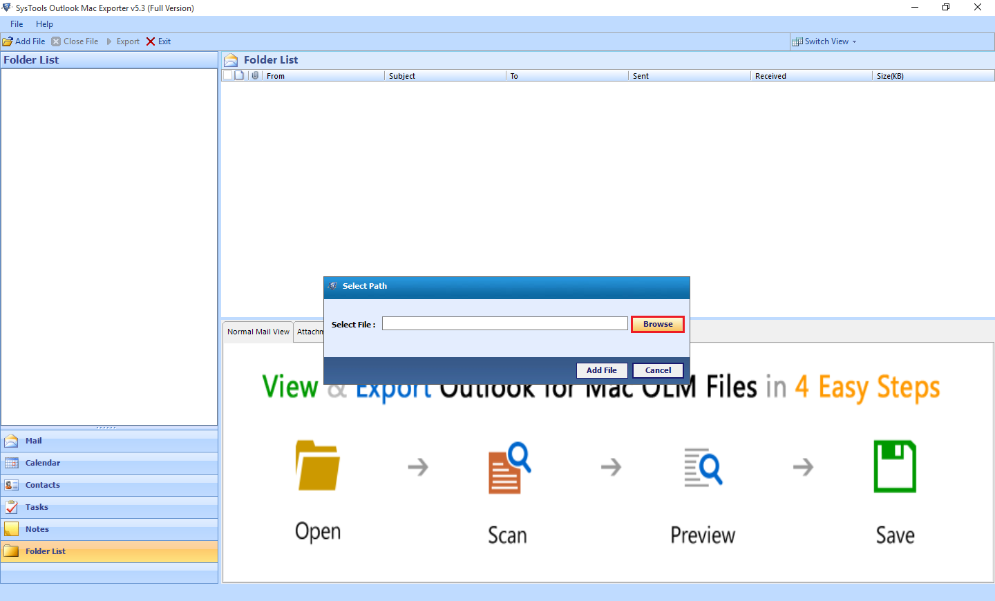The width and height of the screenshot is (995, 601).
Task: Click the Notes label in navigation pane
Action: 37,529
